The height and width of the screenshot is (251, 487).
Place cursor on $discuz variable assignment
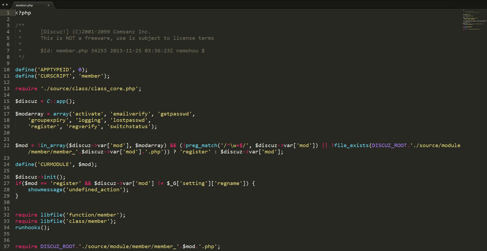click(26, 101)
